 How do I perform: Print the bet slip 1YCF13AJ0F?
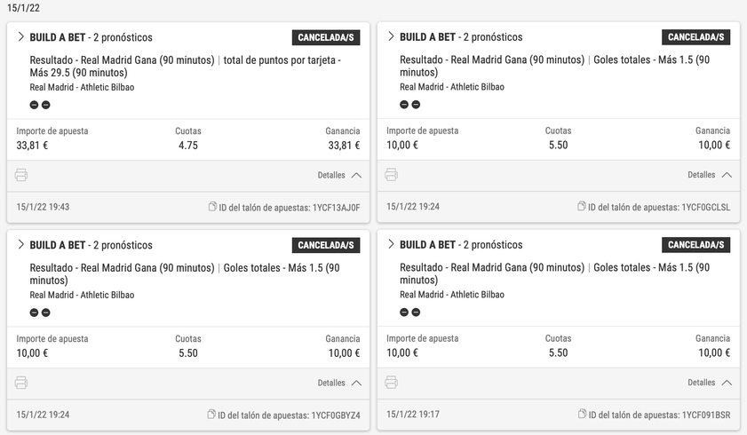pos(21,175)
